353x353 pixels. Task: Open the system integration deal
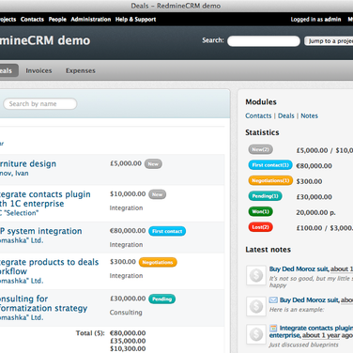tap(41, 231)
